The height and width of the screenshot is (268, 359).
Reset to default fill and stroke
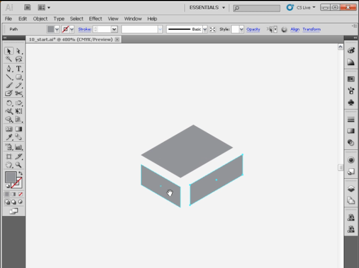8,186
